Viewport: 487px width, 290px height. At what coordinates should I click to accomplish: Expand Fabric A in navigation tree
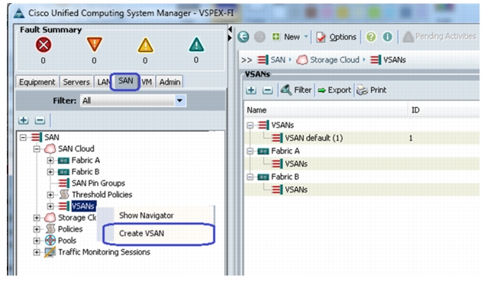pos(50,161)
